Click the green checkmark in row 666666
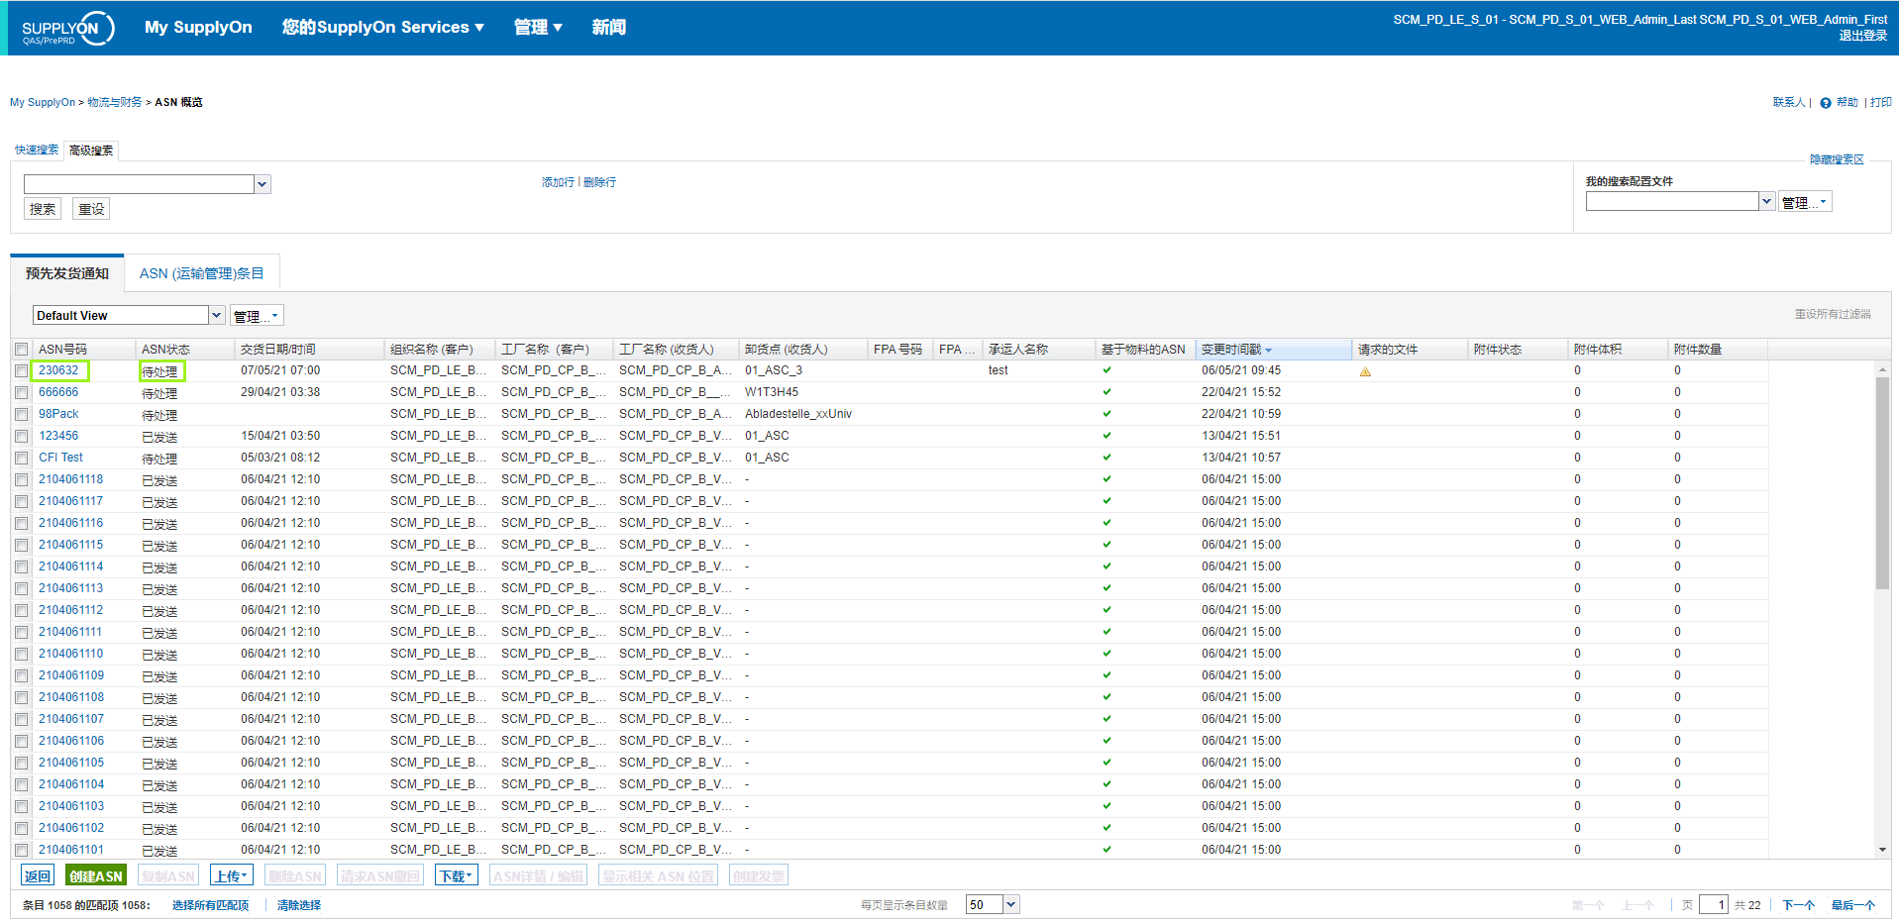 coord(1107,392)
